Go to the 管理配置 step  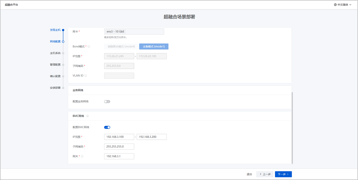tap(55, 65)
